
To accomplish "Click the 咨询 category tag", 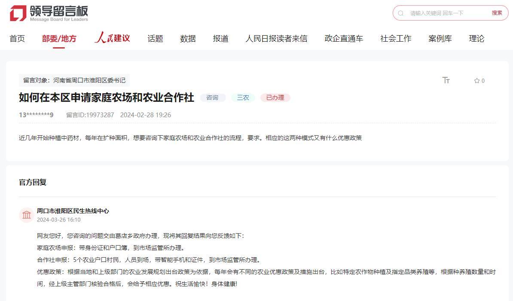I will tap(212, 97).
